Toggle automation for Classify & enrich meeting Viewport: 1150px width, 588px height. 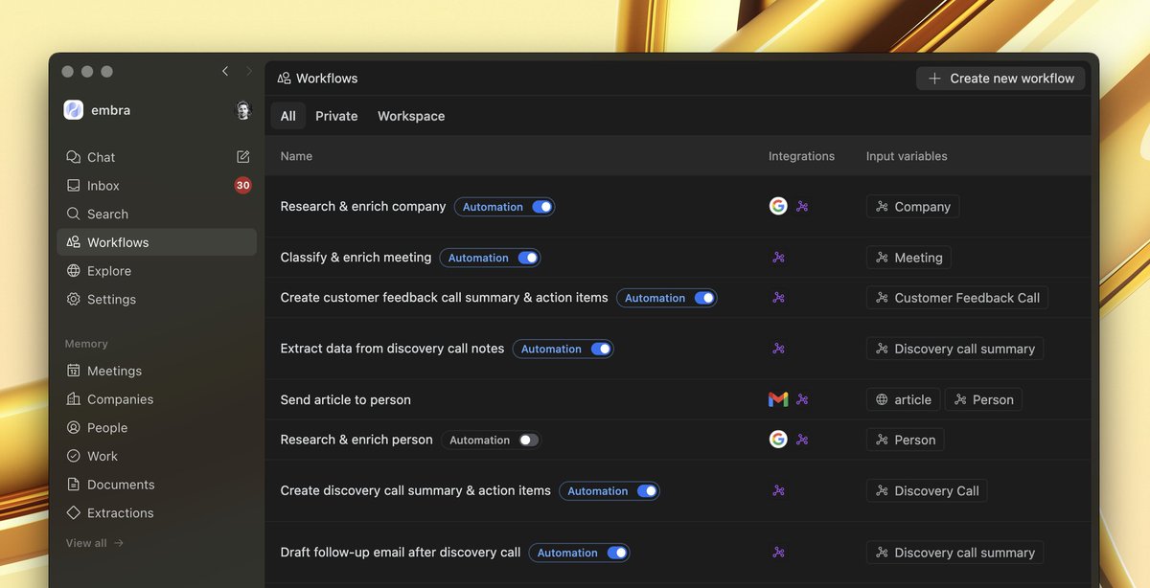coord(528,258)
